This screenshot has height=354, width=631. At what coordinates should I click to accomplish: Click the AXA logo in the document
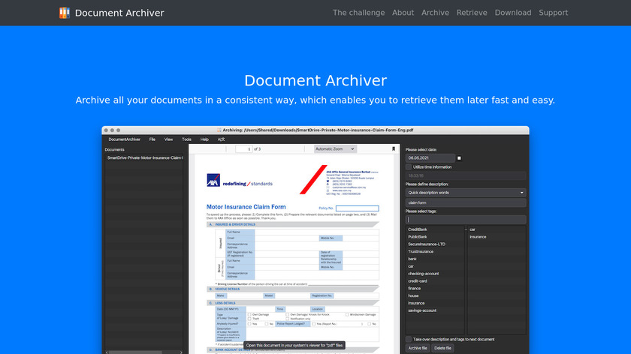tap(213, 181)
